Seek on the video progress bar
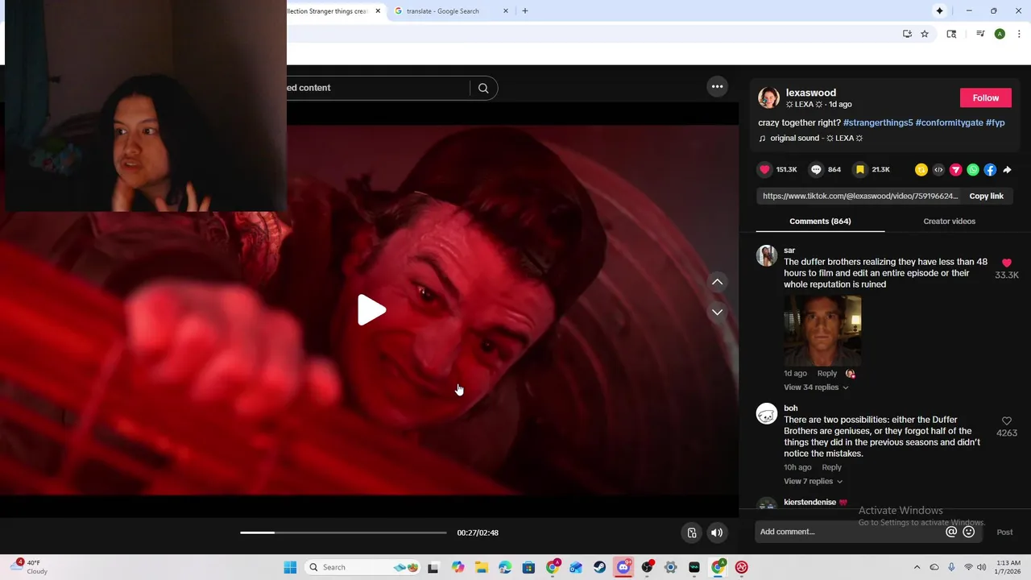The height and width of the screenshot is (580, 1031). (343, 532)
